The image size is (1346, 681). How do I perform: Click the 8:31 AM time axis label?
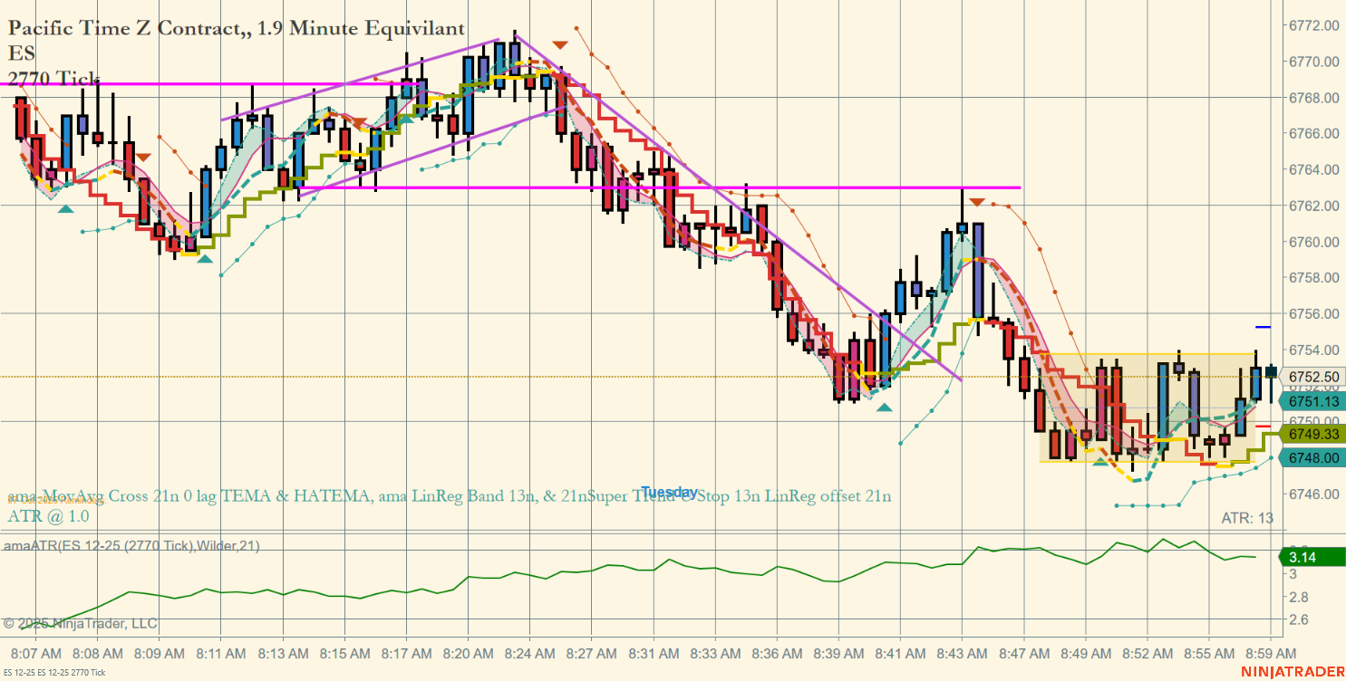click(x=654, y=653)
